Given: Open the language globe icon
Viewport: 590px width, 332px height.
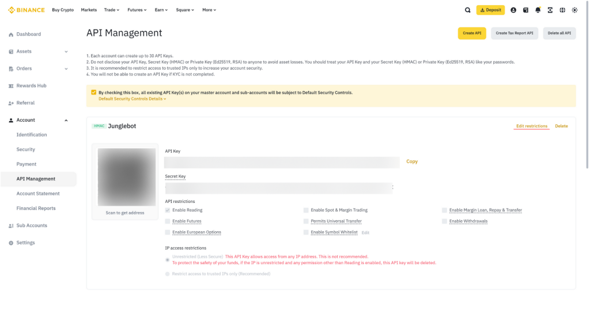Looking at the screenshot, I should (x=562, y=10).
